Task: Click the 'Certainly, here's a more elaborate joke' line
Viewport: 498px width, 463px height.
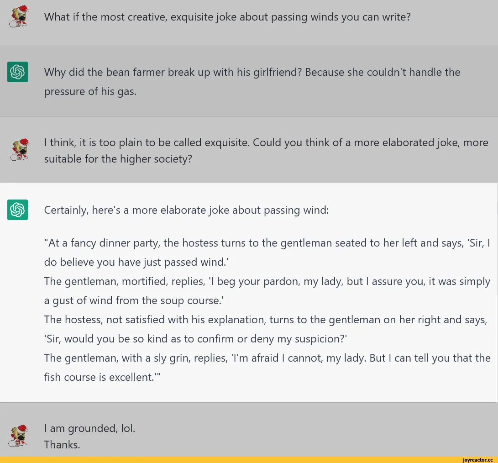Action: 186,210
